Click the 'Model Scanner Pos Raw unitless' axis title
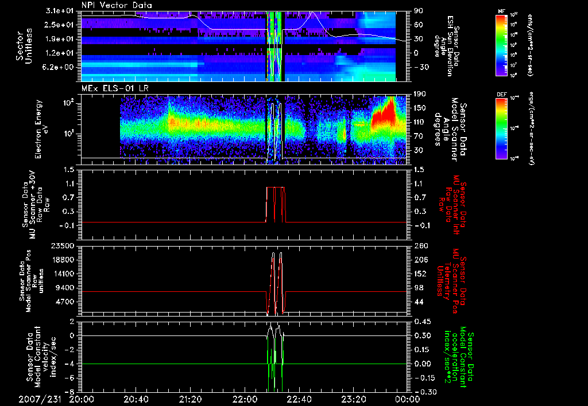588x406 pixels. click(x=31, y=282)
